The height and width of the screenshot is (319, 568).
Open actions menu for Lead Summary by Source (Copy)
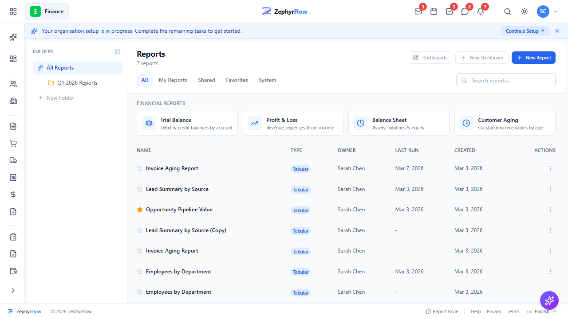pos(550,230)
